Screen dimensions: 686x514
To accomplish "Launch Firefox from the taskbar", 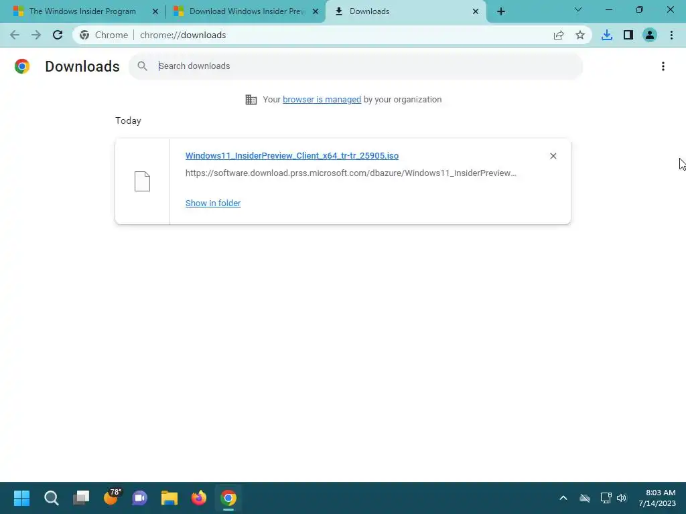I will (x=198, y=498).
